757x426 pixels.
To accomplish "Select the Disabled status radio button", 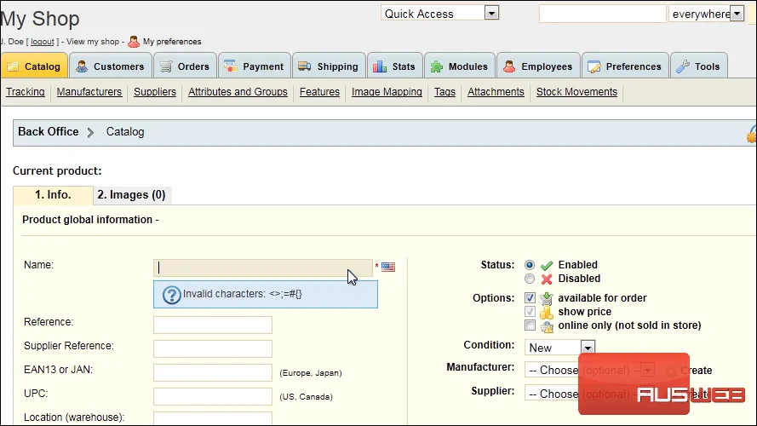I will coord(530,279).
